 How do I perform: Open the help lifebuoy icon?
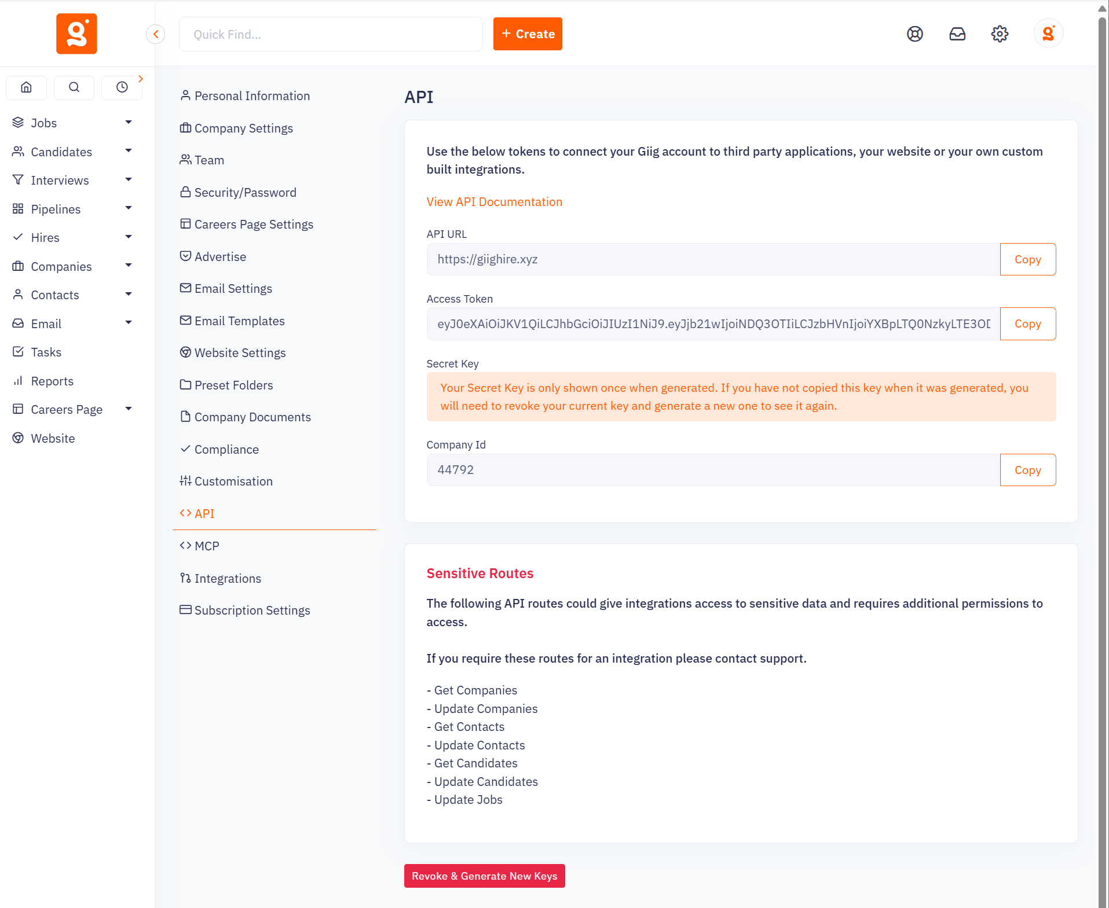[915, 34]
